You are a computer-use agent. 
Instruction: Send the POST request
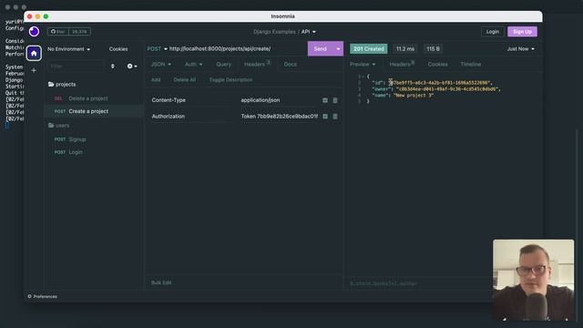point(320,48)
